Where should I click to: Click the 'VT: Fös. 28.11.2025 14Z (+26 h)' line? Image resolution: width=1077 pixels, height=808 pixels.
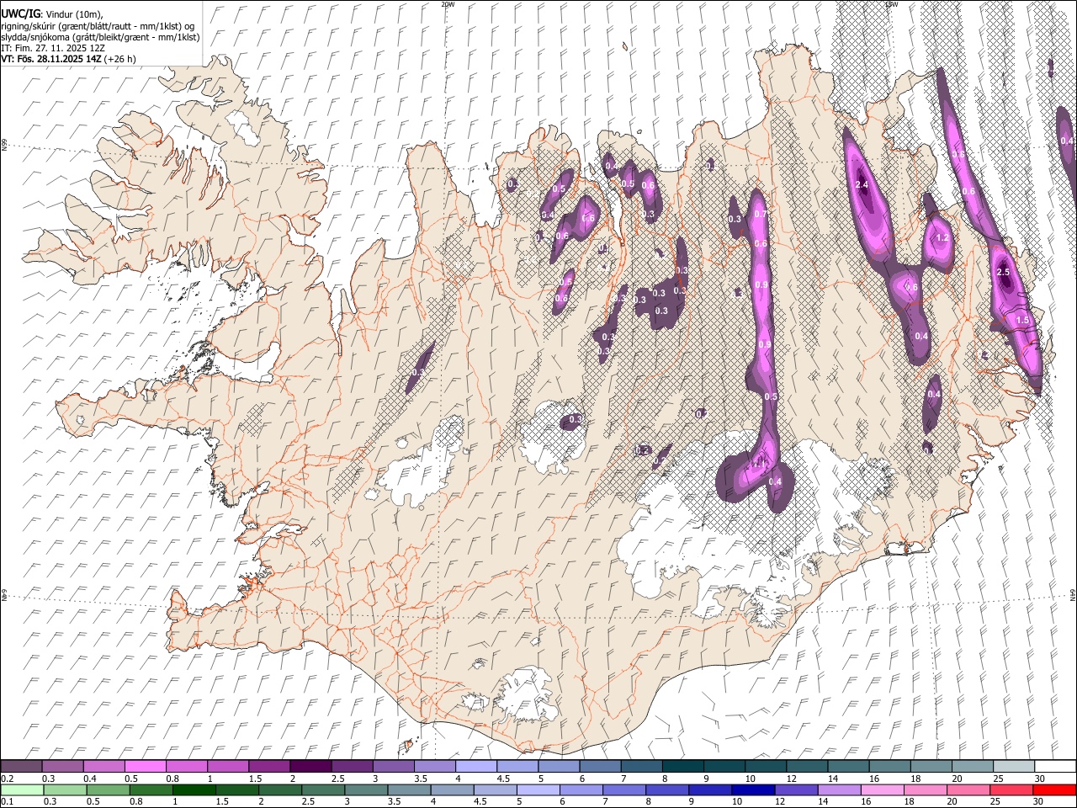click(68, 59)
